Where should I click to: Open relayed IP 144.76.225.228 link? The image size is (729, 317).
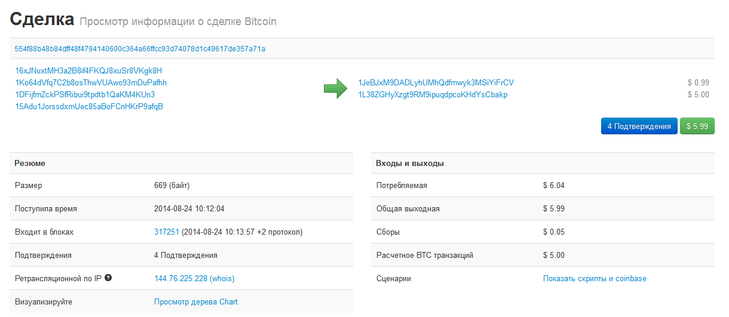click(180, 278)
